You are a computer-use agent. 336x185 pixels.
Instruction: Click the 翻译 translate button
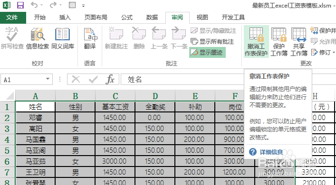point(90,38)
